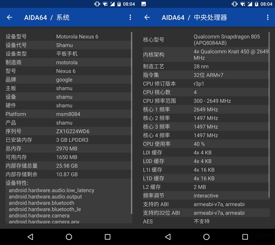Viewport: 275px width, 245px height.
Task: Select 'android.hardware.bluetooth_le' feature line
Action: click(45, 209)
